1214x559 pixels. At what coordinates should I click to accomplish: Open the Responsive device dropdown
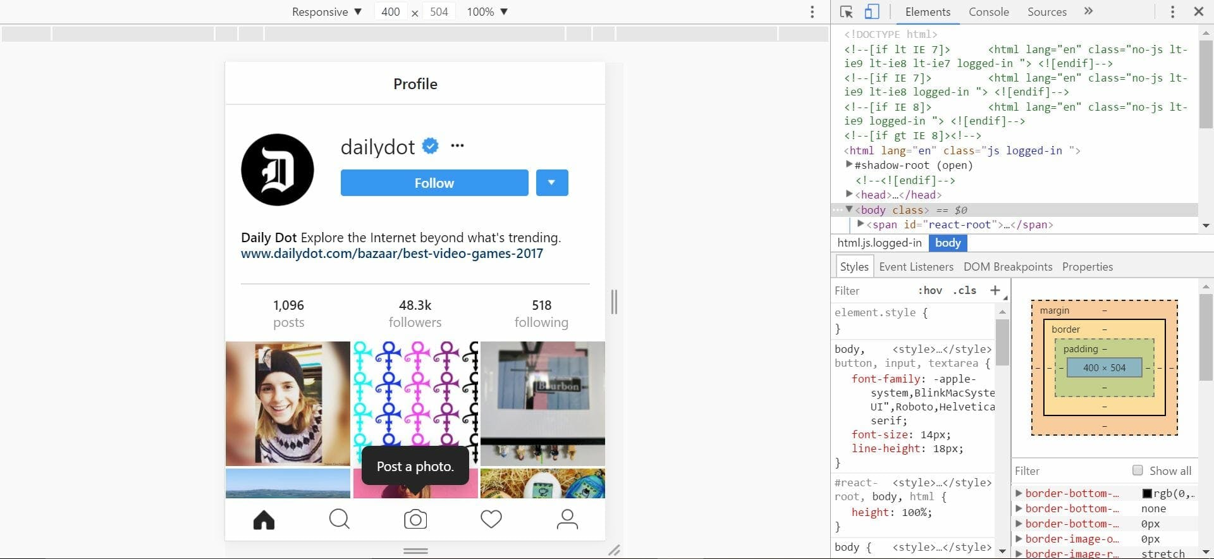(326, 12)
